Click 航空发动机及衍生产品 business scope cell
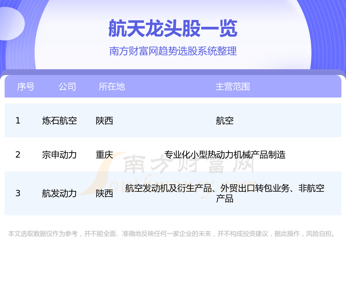 (x=225, y=193)
